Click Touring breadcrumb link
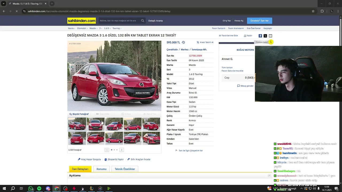This screenshot has height=192, width=342. (116, 28)
